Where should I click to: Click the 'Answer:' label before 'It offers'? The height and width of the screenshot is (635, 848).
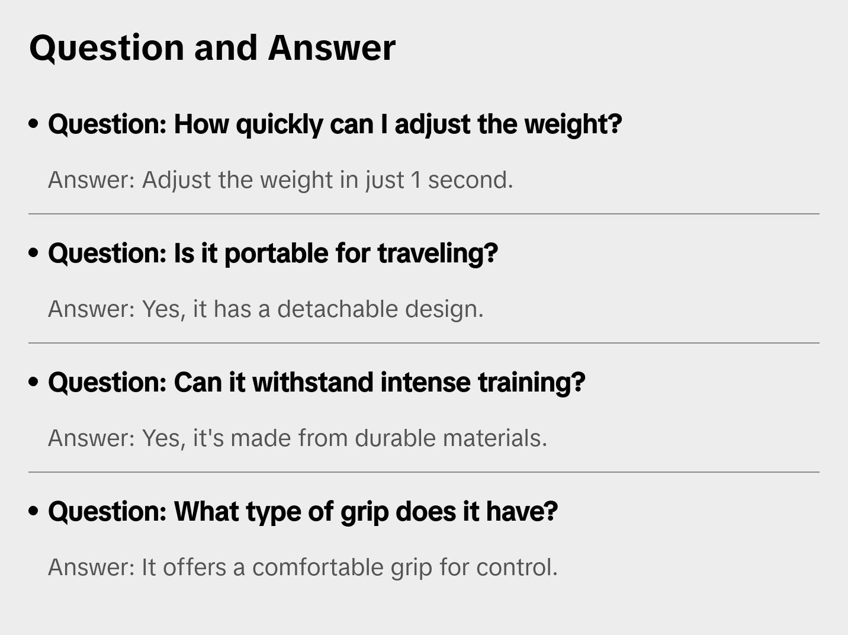[92, 567]
